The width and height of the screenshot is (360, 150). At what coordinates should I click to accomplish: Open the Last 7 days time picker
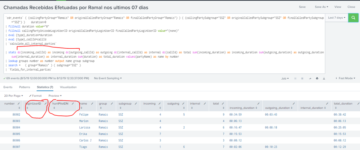pos(336,17)
